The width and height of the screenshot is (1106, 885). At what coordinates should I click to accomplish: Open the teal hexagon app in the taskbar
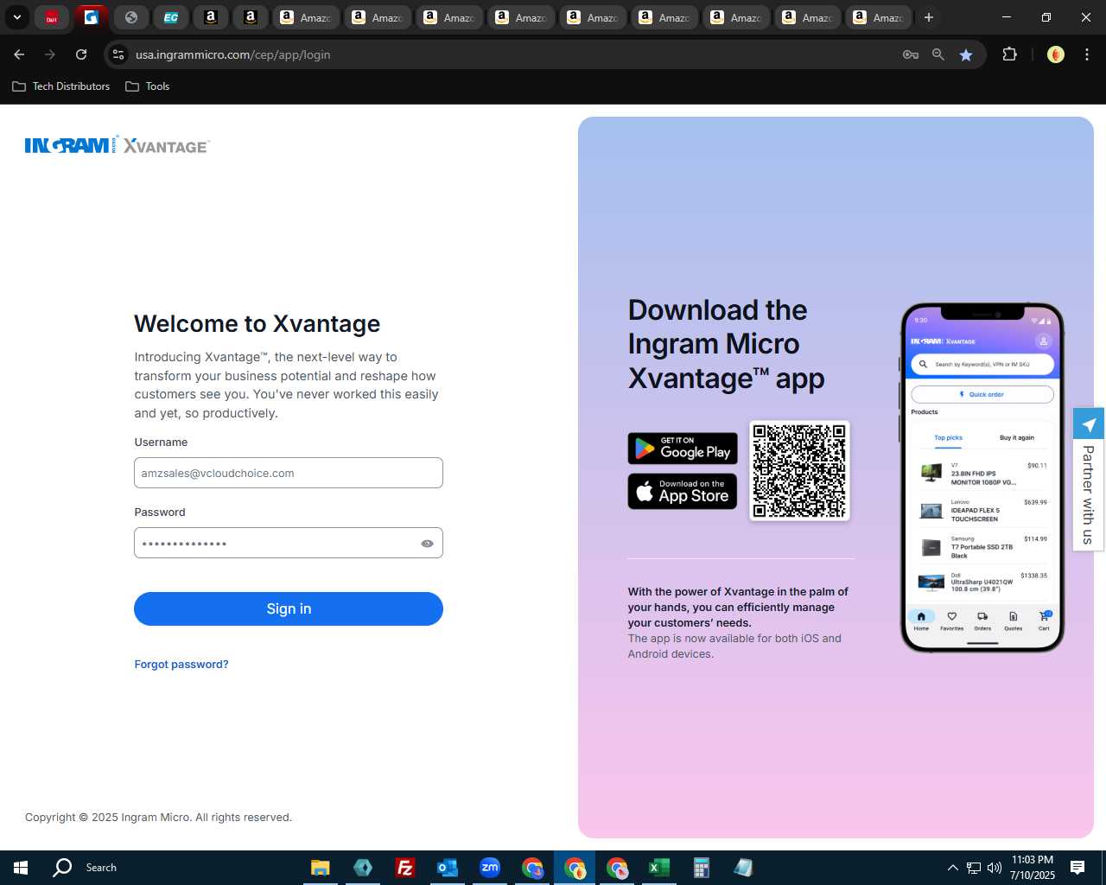click(363, 868)
